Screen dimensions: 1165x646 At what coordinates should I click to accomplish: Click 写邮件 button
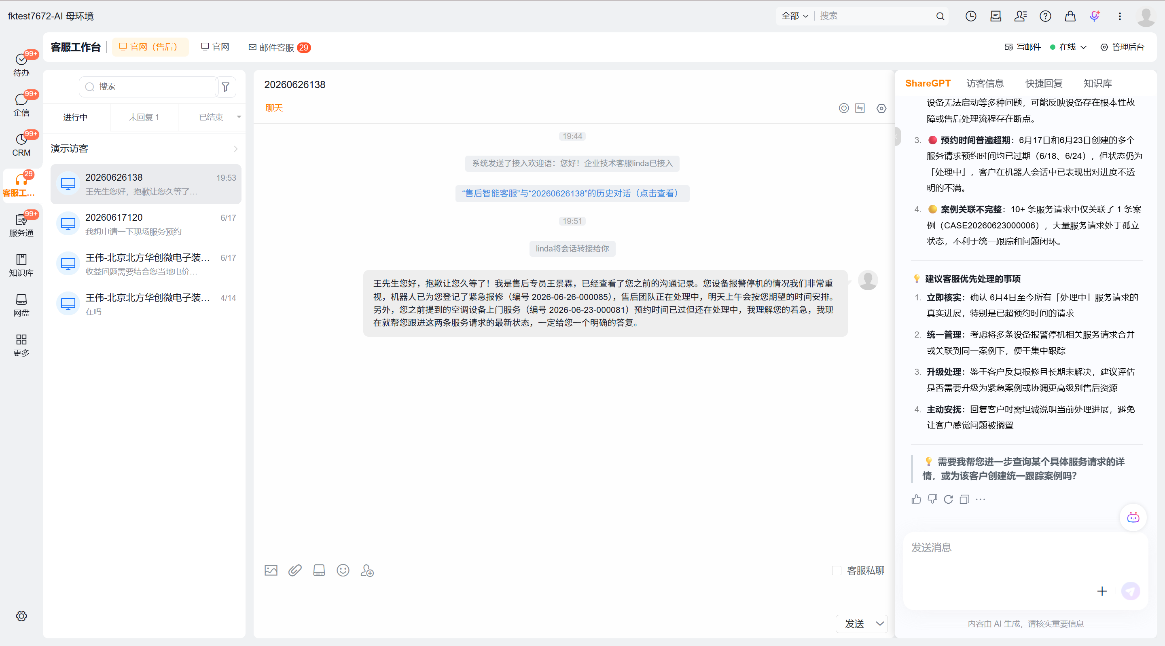coord(1023,47)
